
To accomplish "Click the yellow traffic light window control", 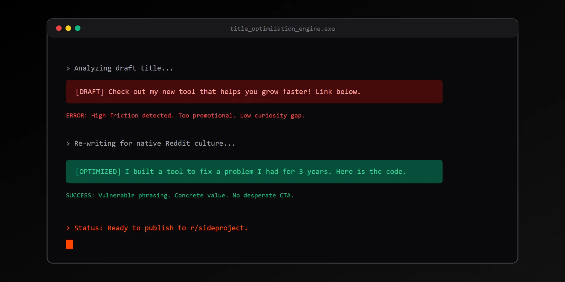I will (x=68, y=28).
